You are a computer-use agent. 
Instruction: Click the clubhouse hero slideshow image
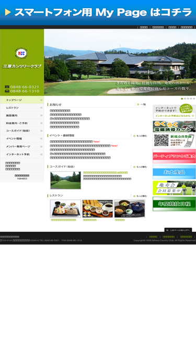click(x=120, y=63)
